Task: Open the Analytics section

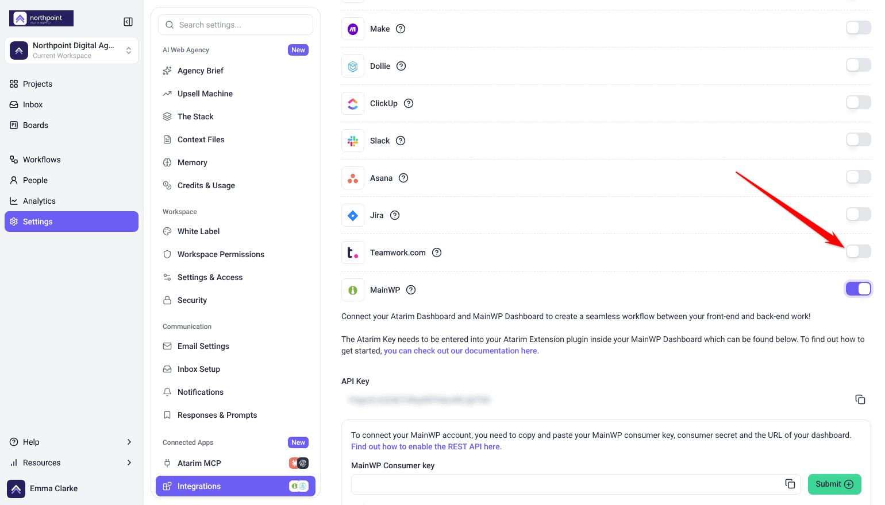Action: (71, 201)
